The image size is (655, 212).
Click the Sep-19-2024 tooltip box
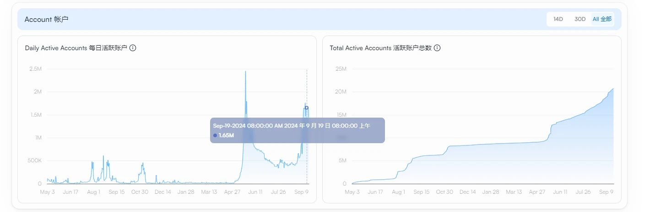click(x=297, y=130)
